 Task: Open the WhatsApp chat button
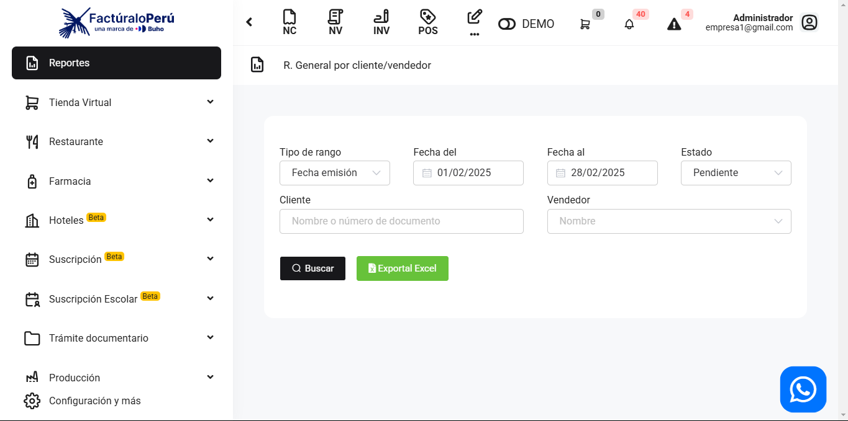[803, 389]
